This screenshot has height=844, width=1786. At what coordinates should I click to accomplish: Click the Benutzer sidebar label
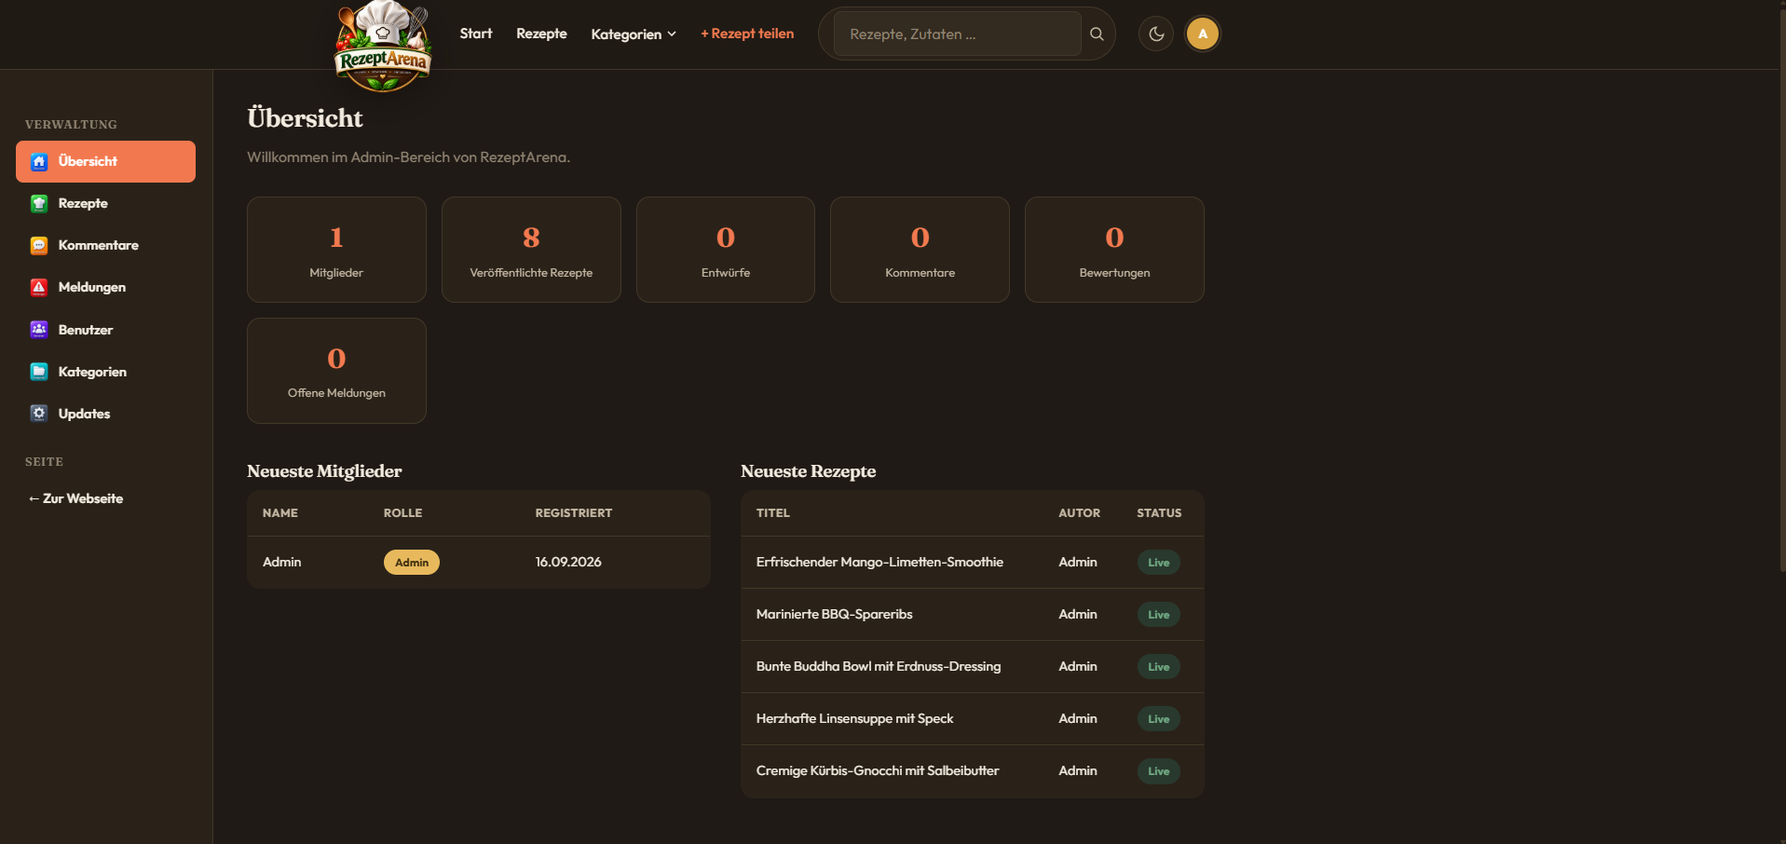(x=86, y=330)
